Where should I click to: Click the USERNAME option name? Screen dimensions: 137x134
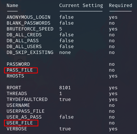[x=18, y=105]
